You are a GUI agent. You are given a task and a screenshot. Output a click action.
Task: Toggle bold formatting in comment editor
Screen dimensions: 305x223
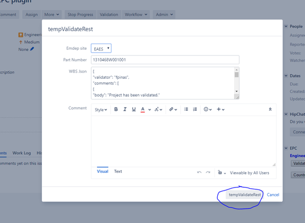tap(116, 109)
